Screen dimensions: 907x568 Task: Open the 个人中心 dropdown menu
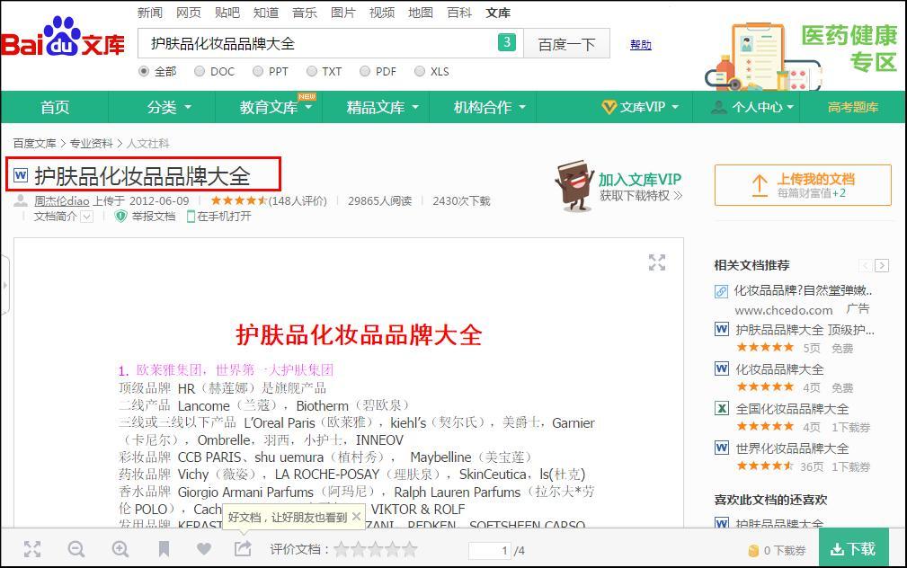[x=752, y=107]
